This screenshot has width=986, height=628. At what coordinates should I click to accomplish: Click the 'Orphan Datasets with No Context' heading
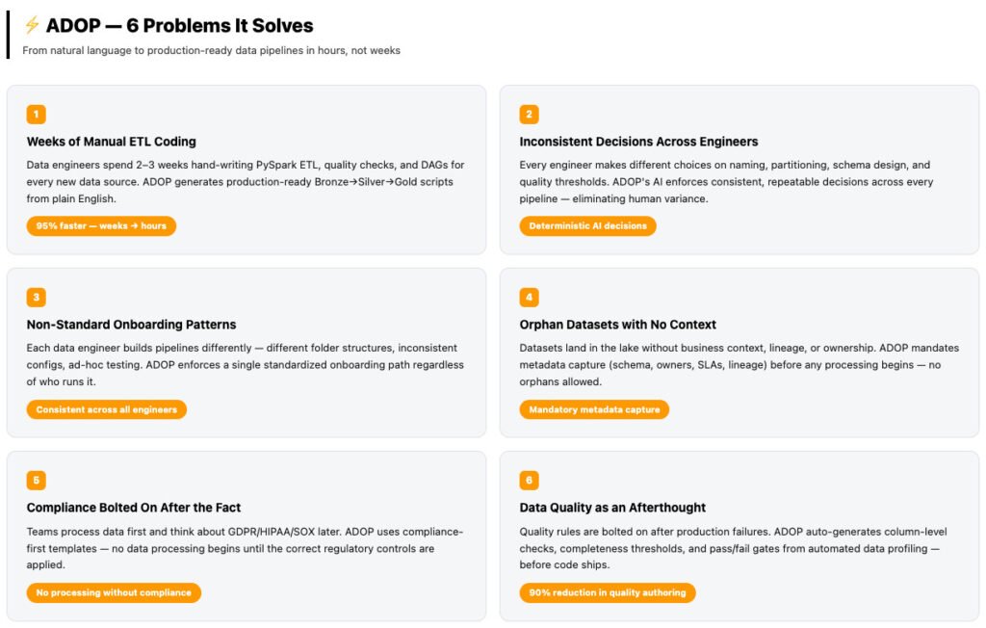click(617, 325)
